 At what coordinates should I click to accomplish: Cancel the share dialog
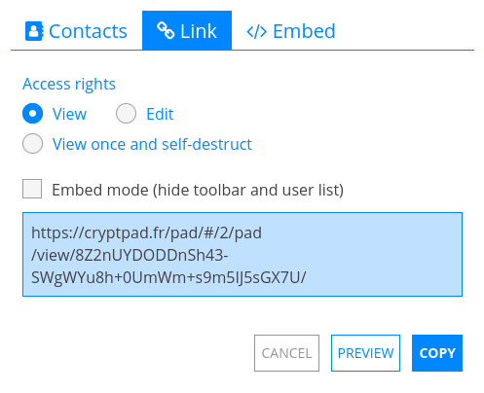(x=286, y=353)
